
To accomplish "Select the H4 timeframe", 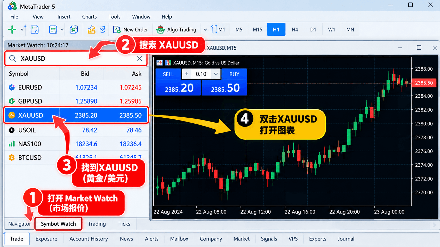I will pyautogui.click(x=295, y=30).
